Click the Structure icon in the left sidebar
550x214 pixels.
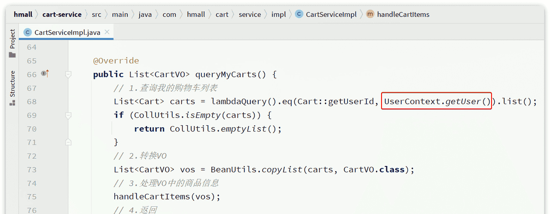coord(12,103)
